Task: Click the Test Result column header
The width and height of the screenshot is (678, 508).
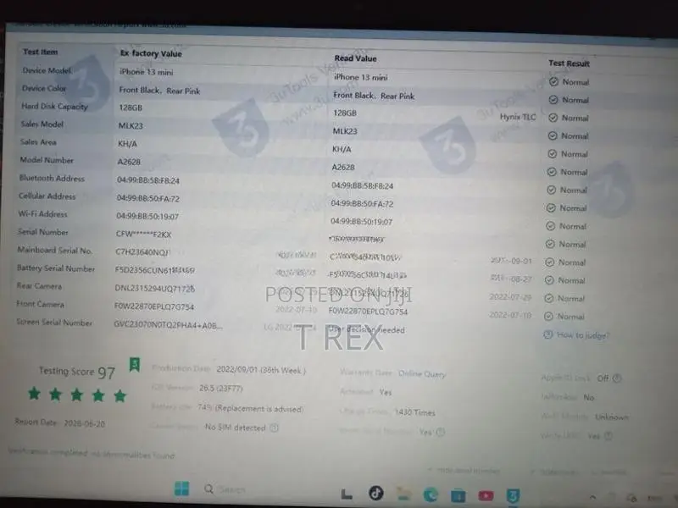Action: [569, 63]
